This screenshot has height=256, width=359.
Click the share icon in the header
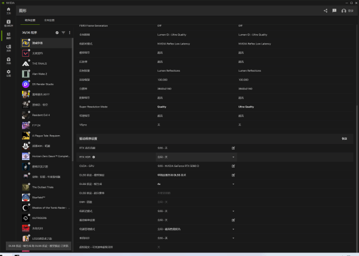pyautogui.click(x=325, y=11)
